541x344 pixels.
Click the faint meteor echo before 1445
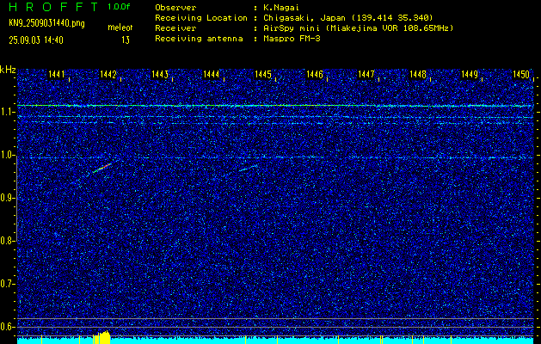click(249, 168)
